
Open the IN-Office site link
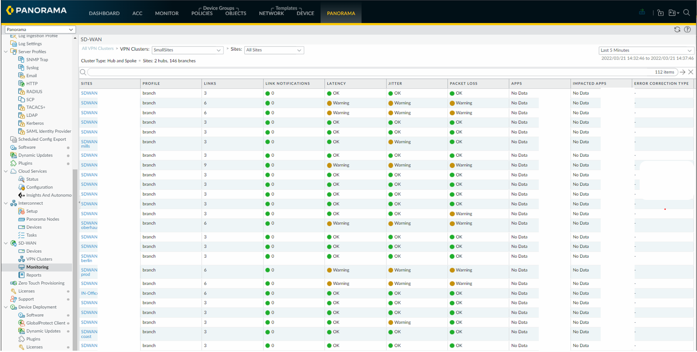coord(89,293)
